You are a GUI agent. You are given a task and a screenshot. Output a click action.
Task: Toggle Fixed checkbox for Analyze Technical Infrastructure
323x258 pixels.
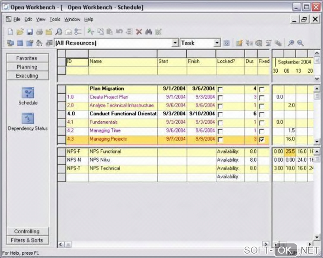262,106
